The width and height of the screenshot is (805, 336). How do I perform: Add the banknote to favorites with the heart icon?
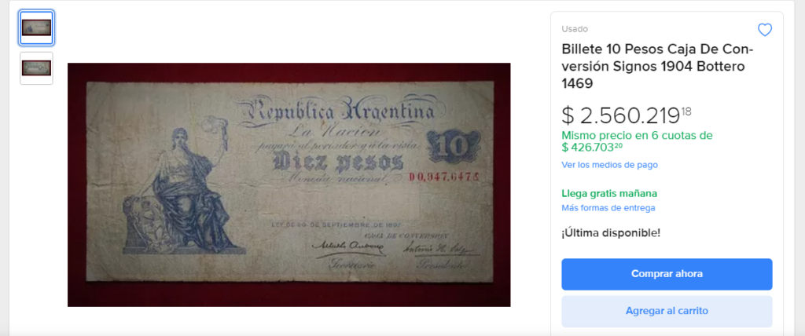pyautogui.click(x=764, y=31)
